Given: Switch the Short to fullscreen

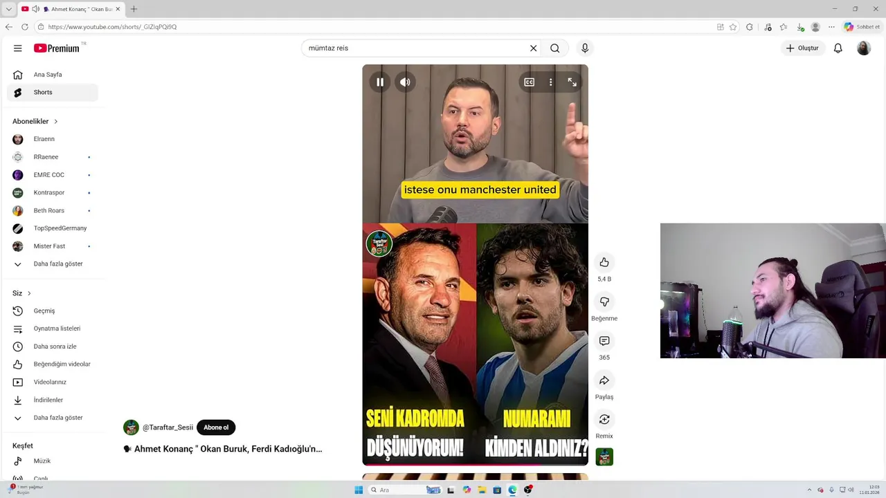Looking at the screenshot, I should click(x=572, y=82).
